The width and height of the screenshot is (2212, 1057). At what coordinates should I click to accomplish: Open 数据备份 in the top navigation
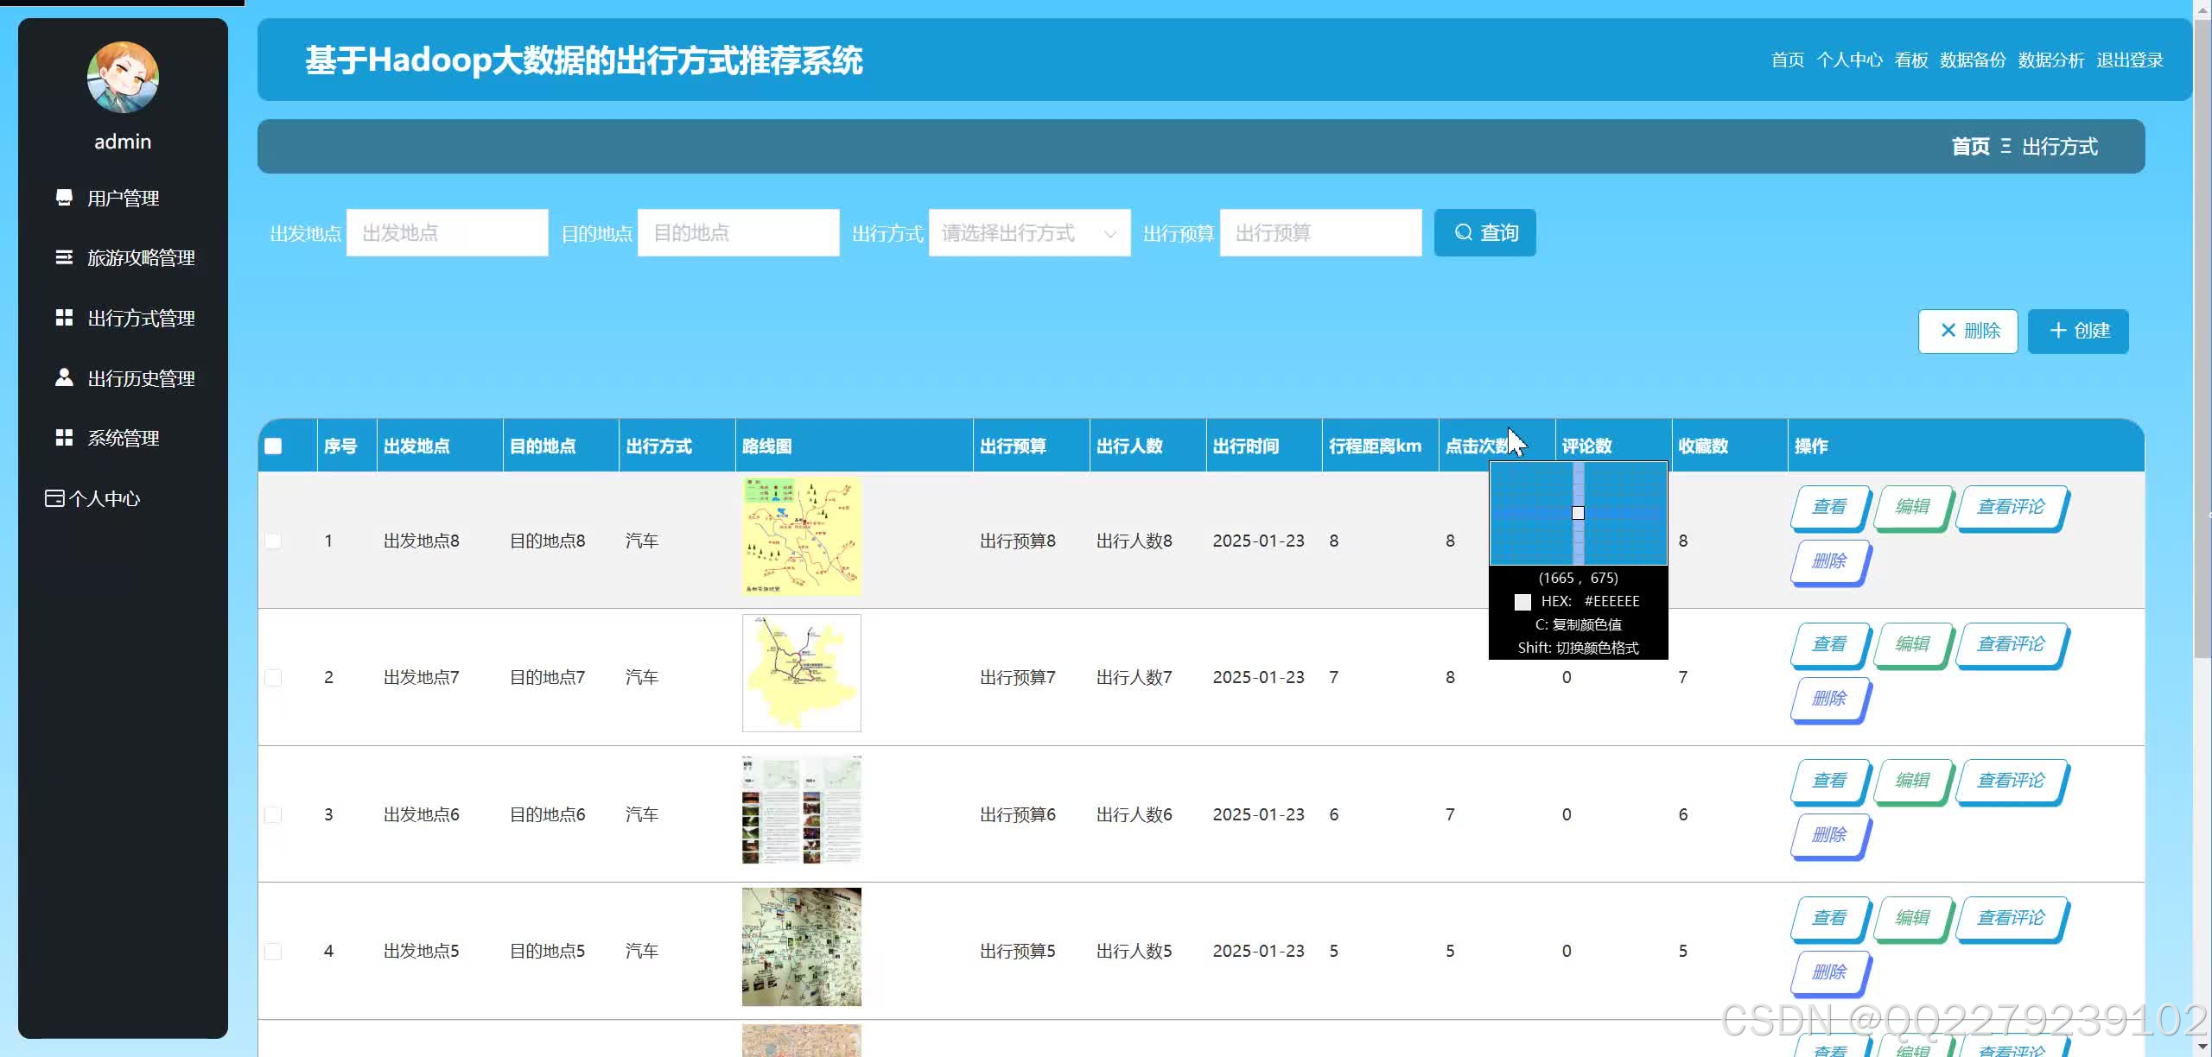point(1972,60)
